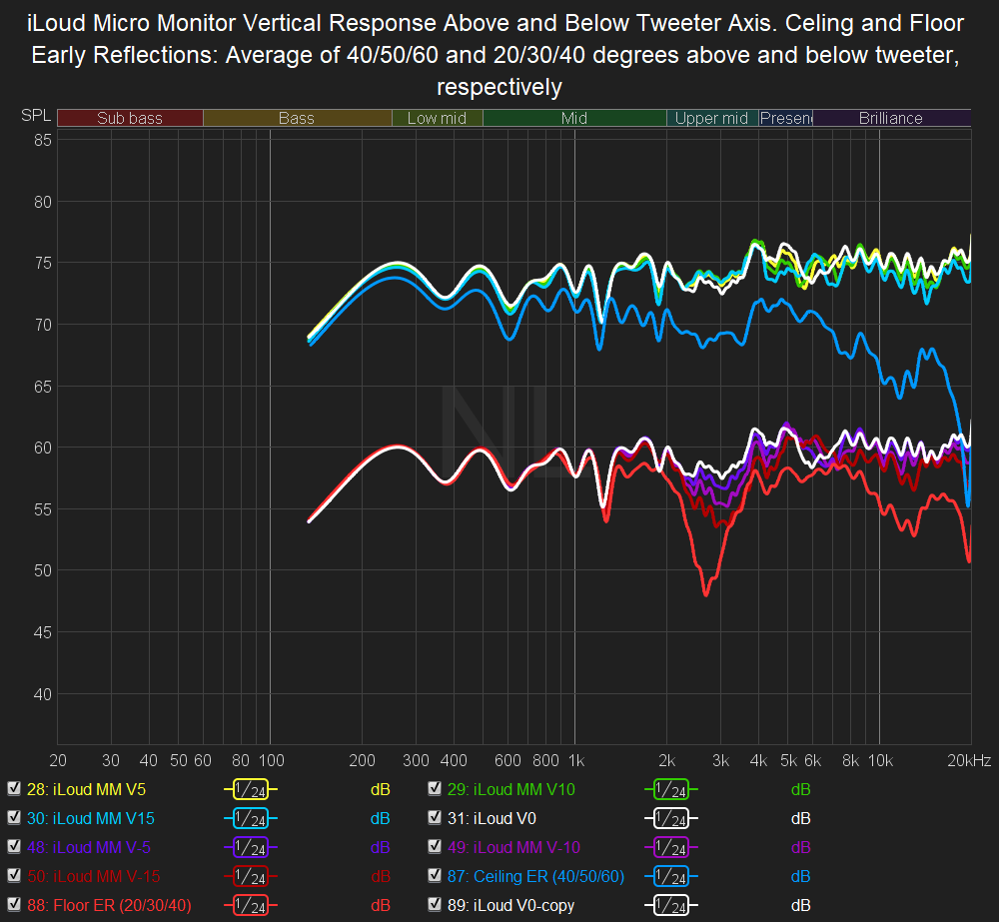Click the 40 label on the SPL axis

[43, 694]
